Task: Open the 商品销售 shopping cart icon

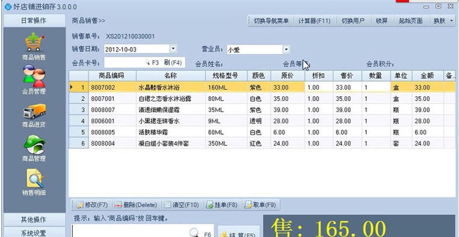Action: pos(34,42)
